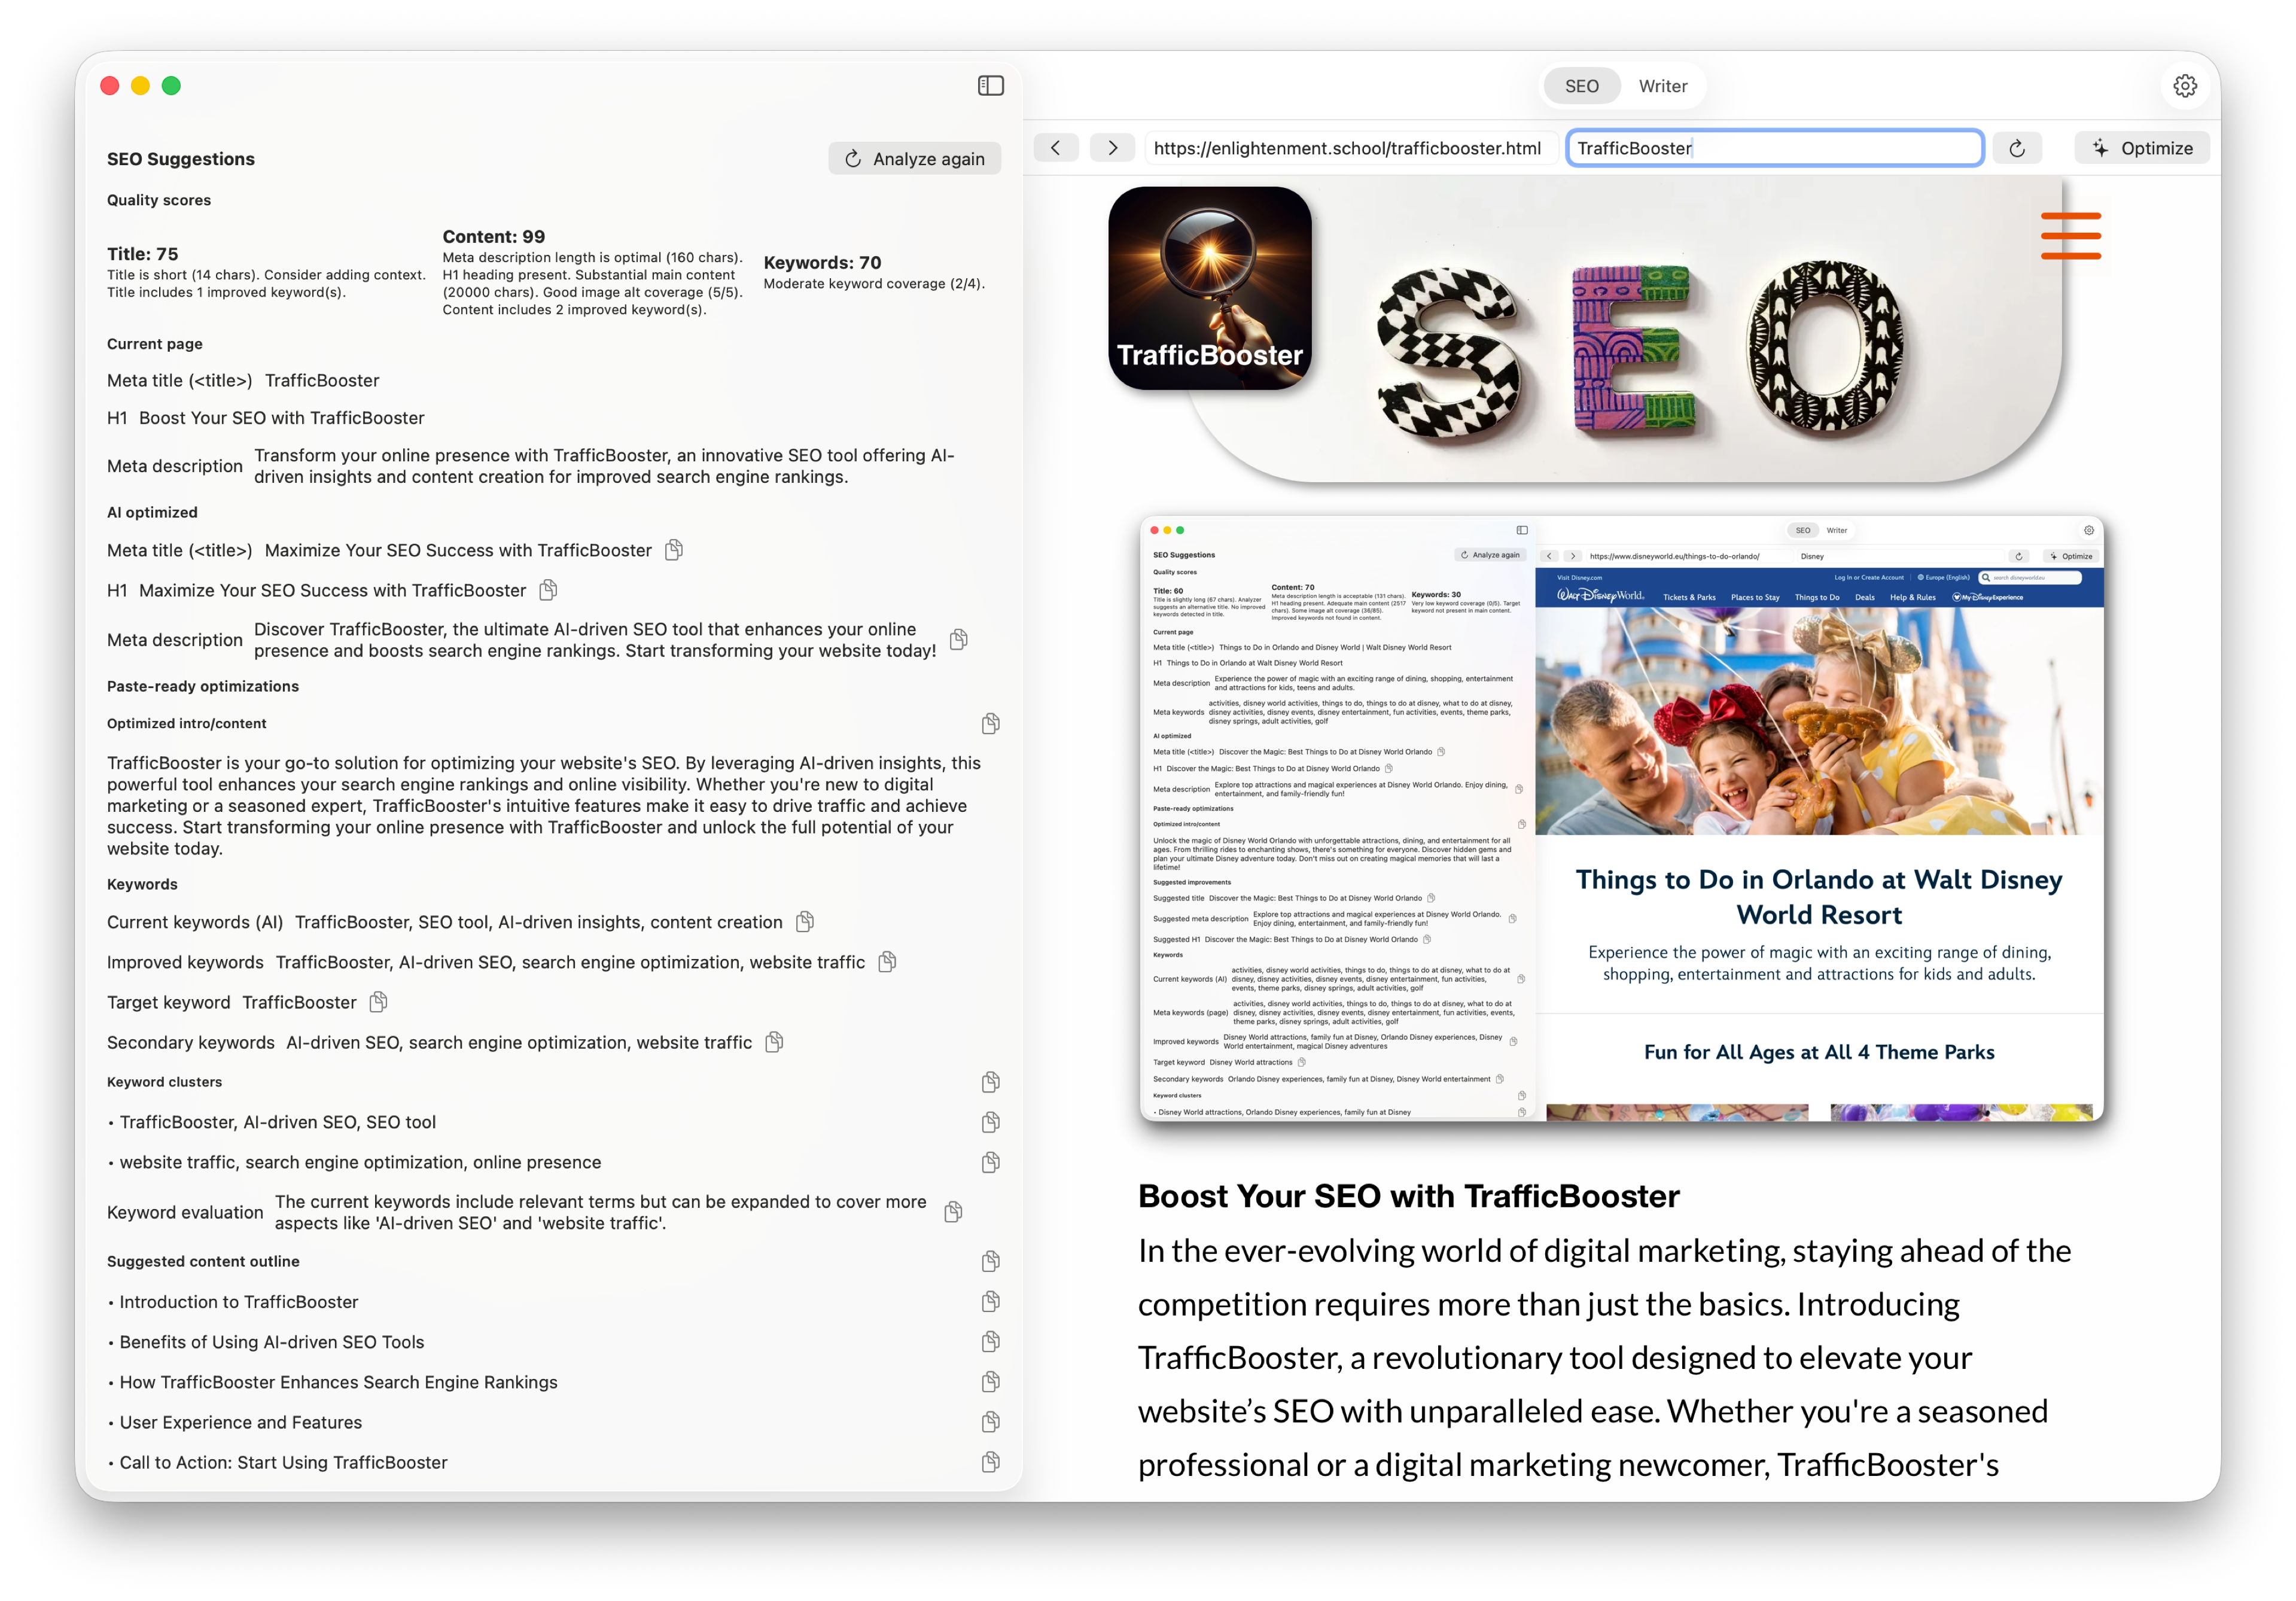Copy improved keywords list
Image resolution: width=2296 pixels, height=1601 pixels.
pos(887,962)
